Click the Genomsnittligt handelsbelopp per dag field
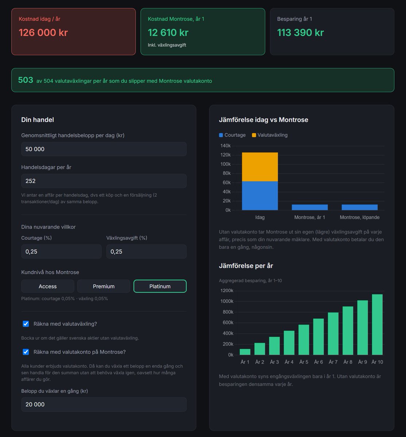 point(104,149)
